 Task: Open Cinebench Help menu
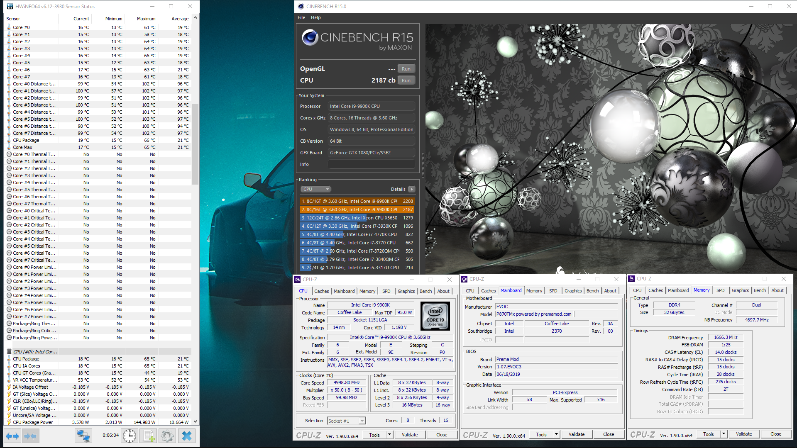(316, 17)
